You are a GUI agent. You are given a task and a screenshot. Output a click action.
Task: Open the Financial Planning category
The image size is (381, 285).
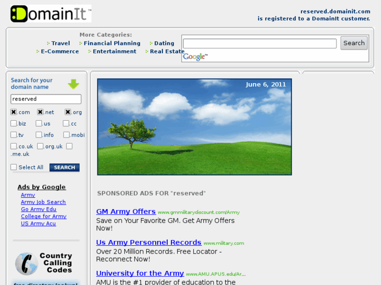(112, 43)
